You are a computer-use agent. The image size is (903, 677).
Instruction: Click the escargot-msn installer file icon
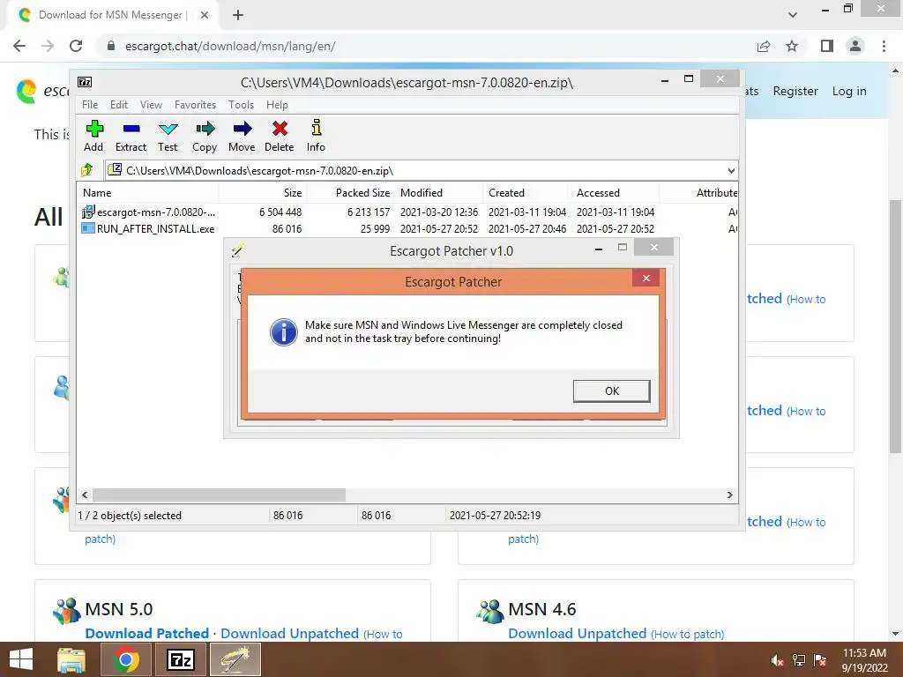(x=88, y=212)
